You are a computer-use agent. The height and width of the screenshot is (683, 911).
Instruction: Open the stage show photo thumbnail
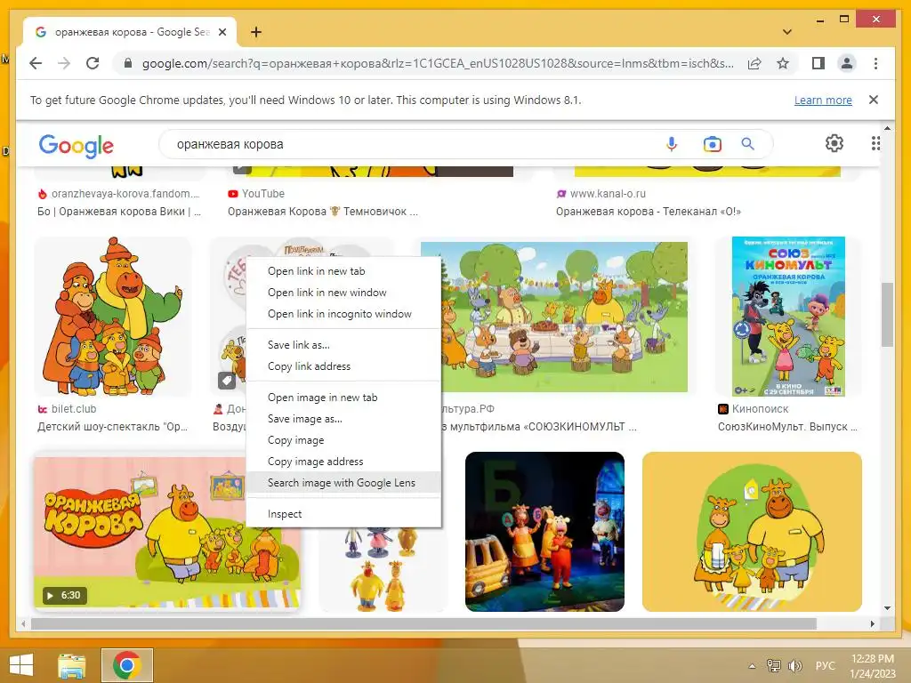(545, 532)
